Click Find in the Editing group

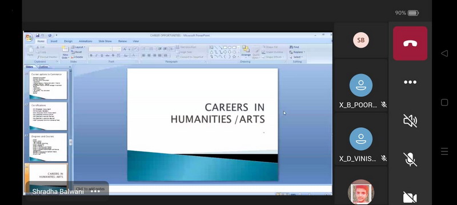point(294,47)
